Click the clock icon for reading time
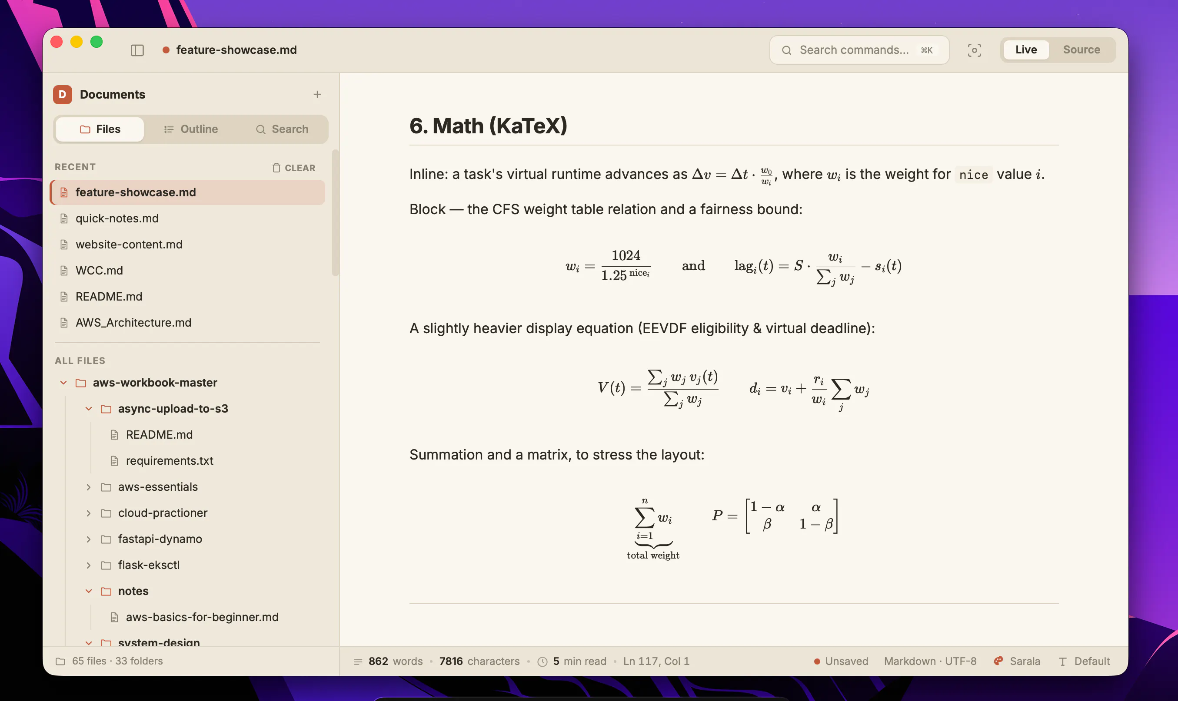Screen dimensions: 1178x701 coord(542,661)
